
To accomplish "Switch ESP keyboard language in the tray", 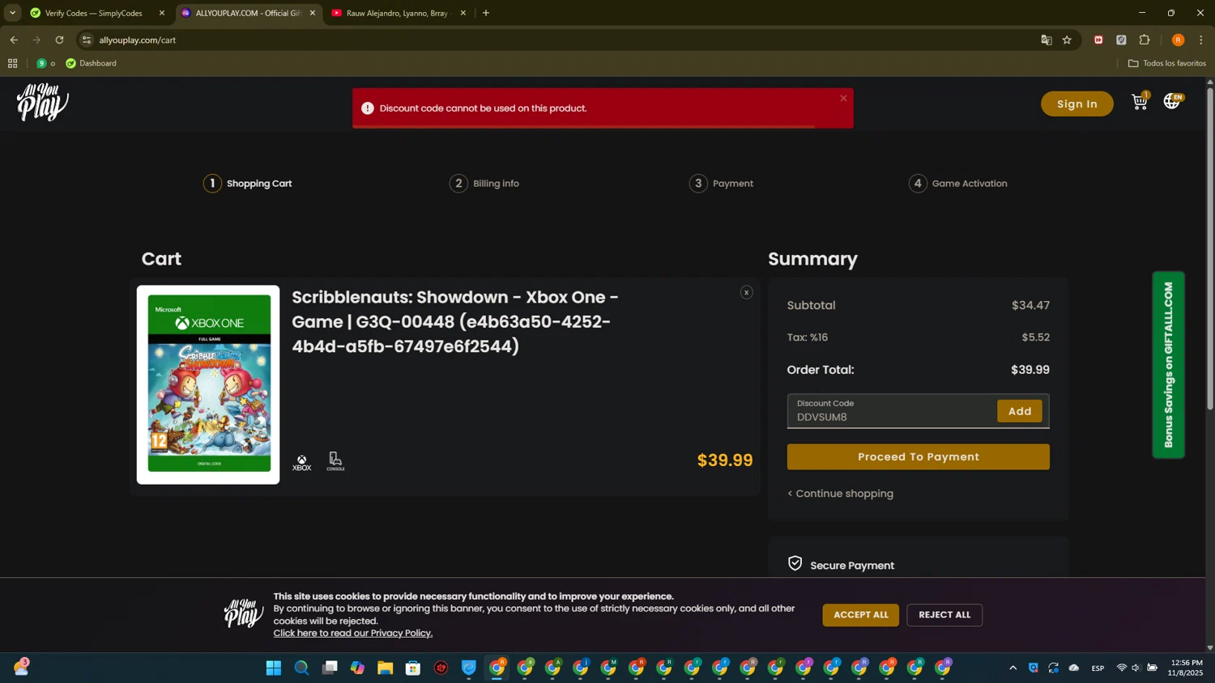I will [x=1098, y=668].
